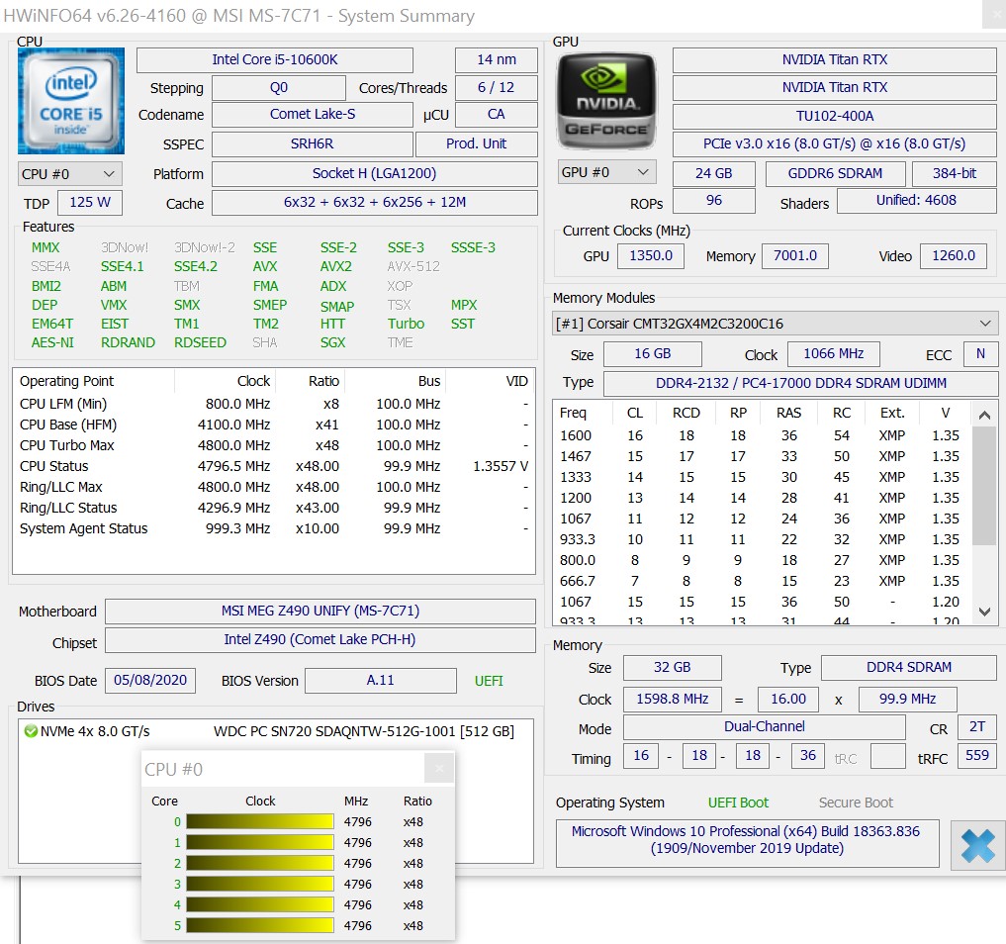Viewport: 1006px width, 944px height.
Task: Click the CPU Status 4796.5 MHz row
Action: click(x=274, y=466)
